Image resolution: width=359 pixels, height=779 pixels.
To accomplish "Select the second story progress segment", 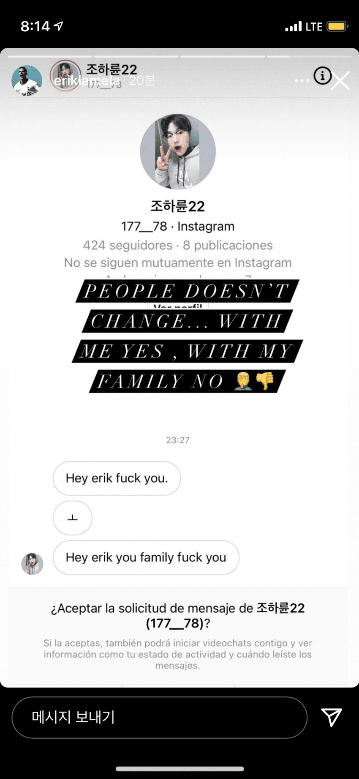I will tap(136, 56).
